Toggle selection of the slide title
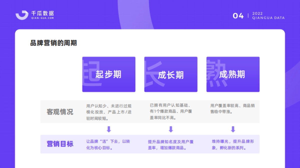The width and height of the screenshot is (300, 168). coord(53,43)
